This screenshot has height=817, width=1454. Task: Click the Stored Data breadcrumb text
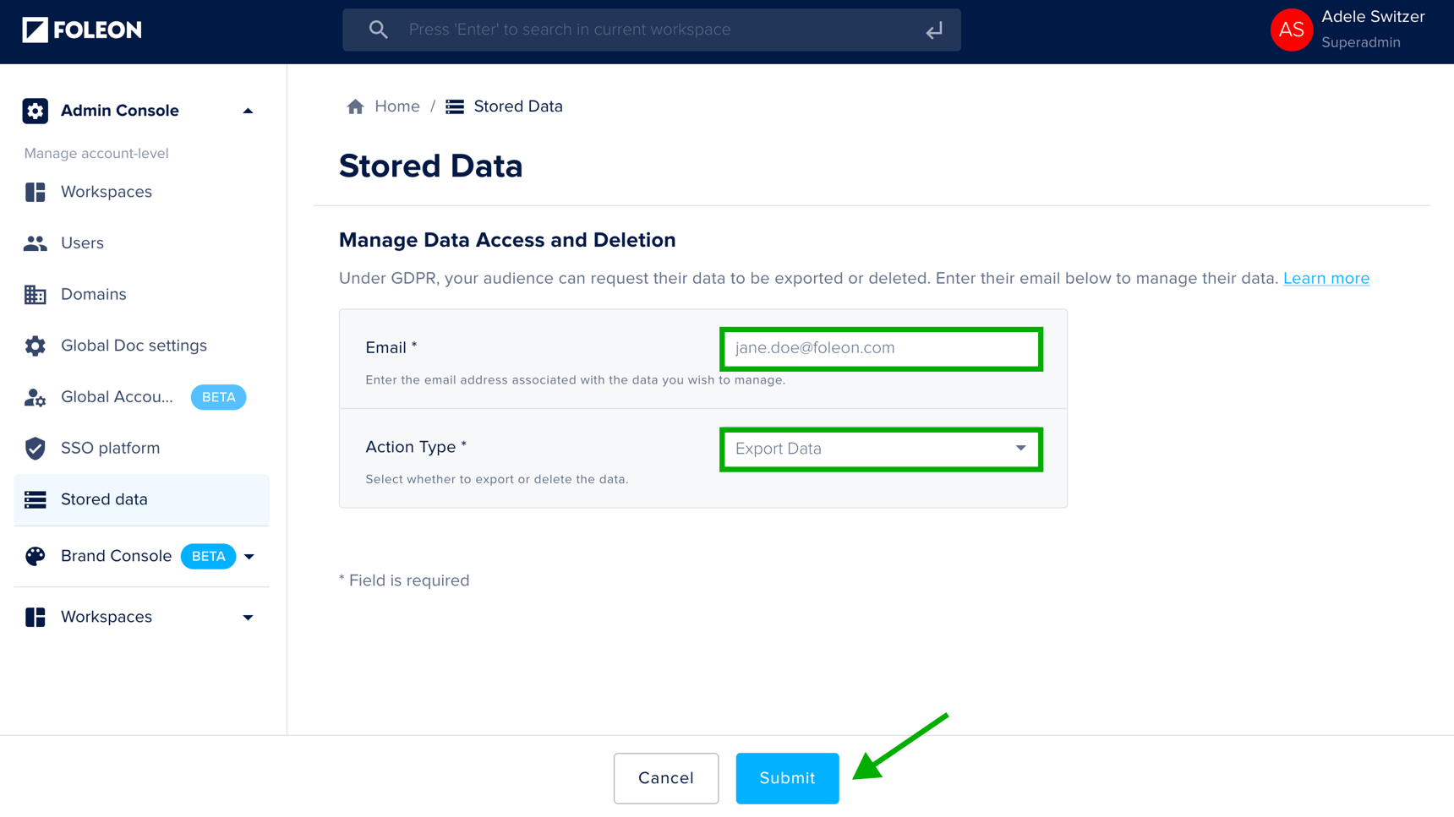(x=518, y=106)
